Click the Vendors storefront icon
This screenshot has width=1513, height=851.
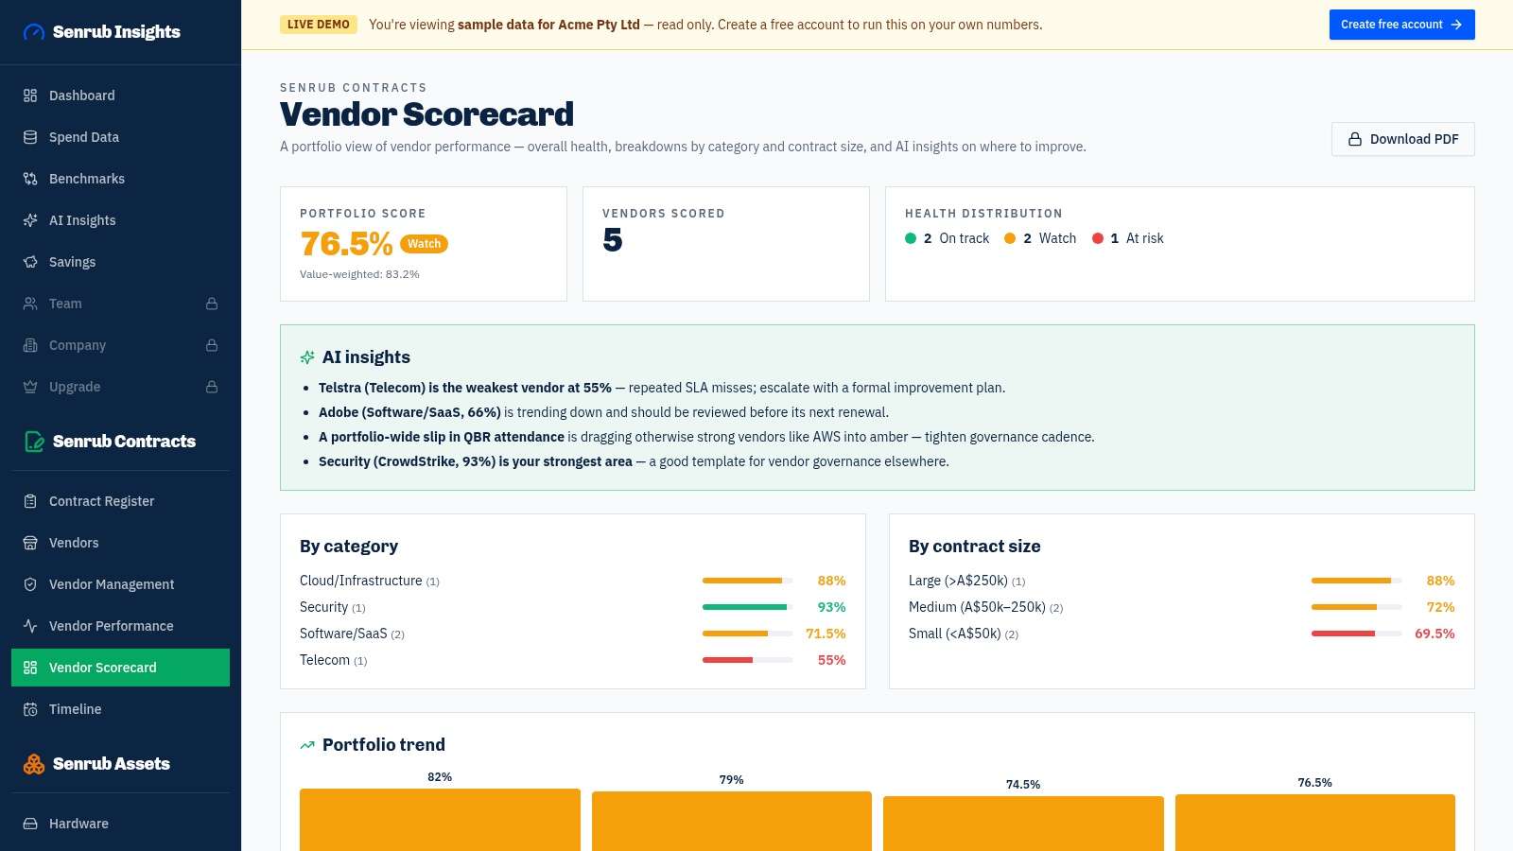(30, 543)
